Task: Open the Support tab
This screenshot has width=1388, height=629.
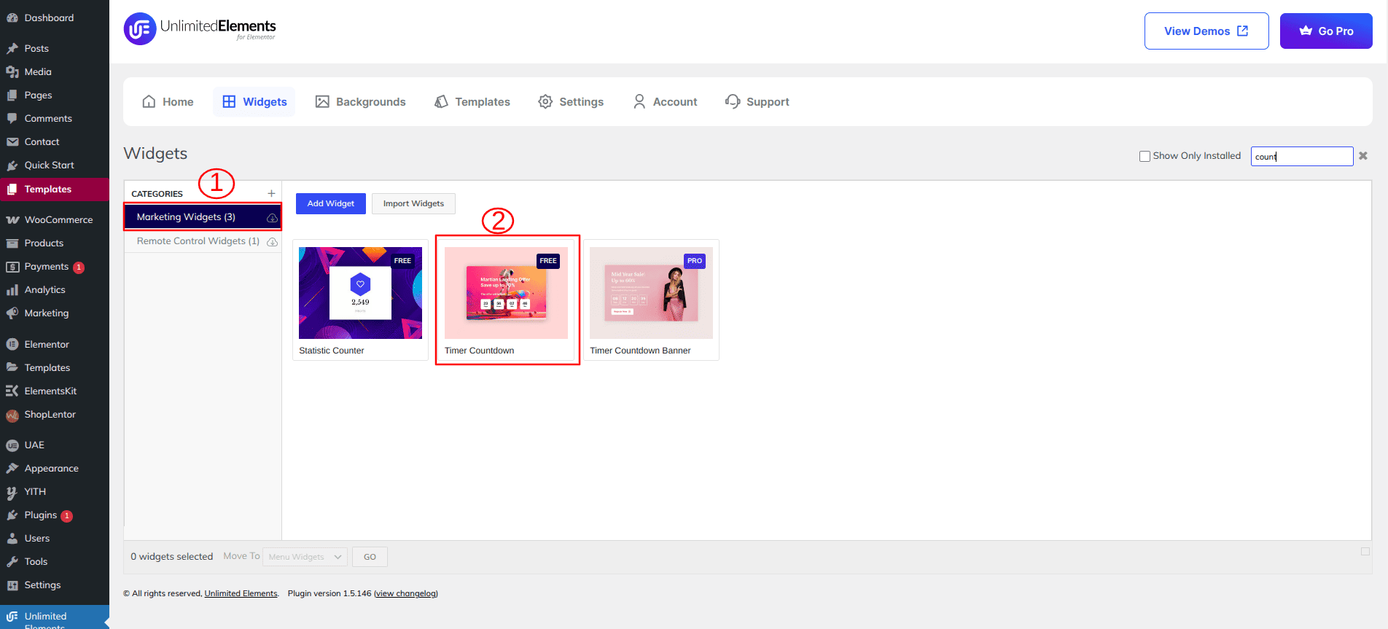Action: [x=757, y=102]
